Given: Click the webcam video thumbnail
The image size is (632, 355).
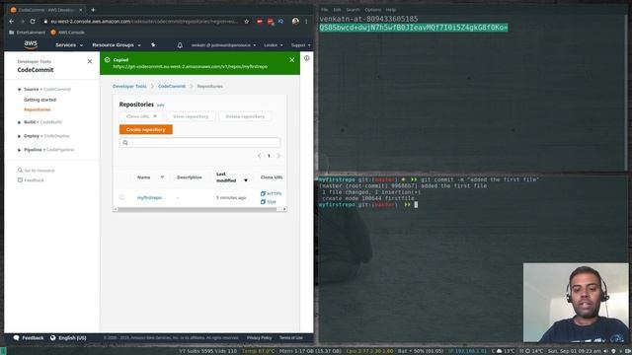Looking at the screenshot, I should point(576,303).
